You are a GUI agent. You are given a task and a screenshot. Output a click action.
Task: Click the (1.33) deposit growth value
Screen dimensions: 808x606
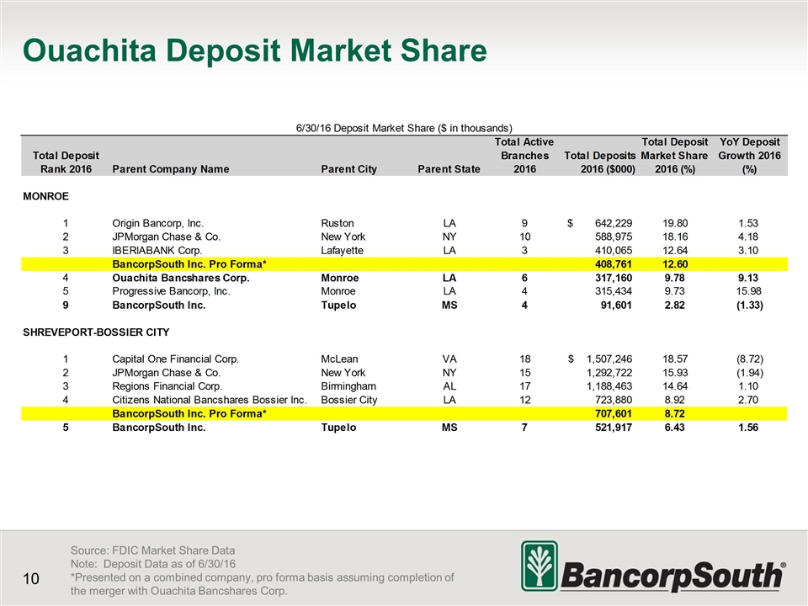click(x=748, y=305)
